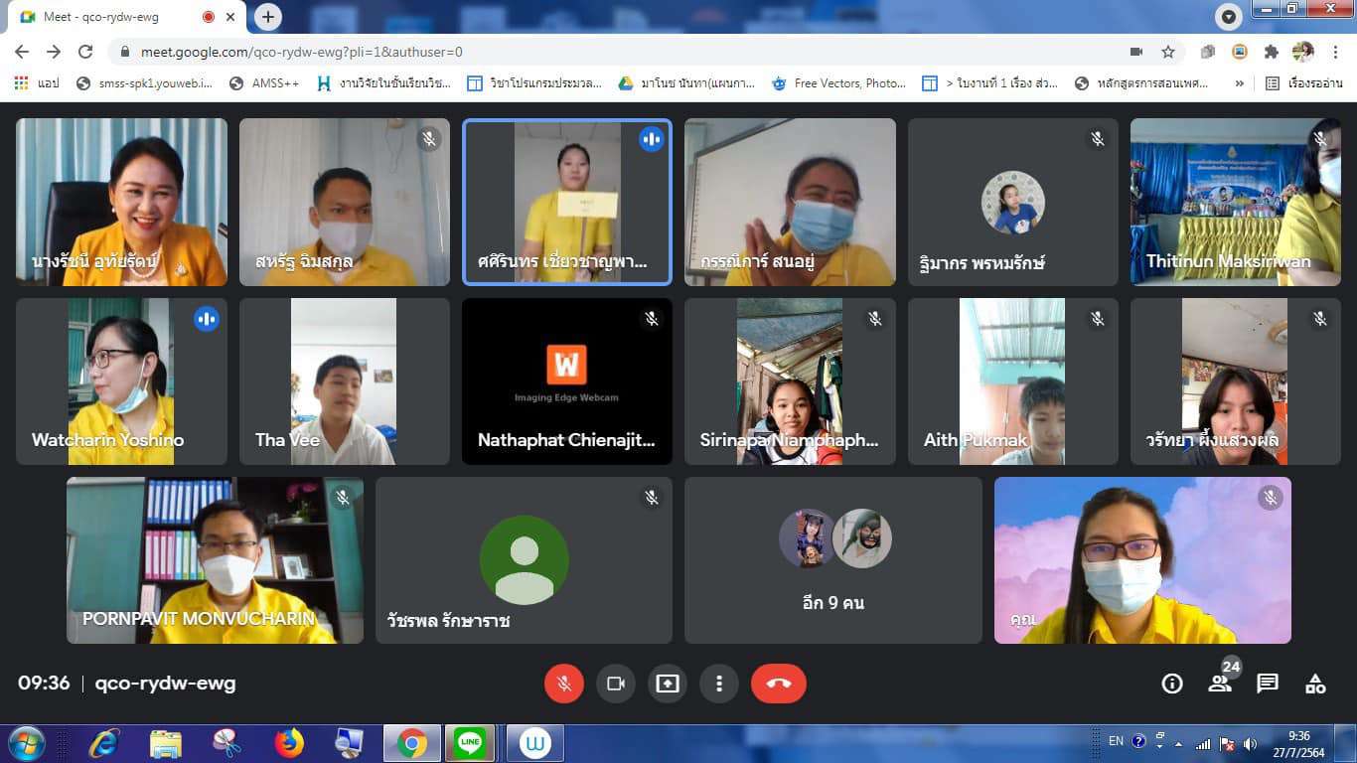
Task: Click the camera permission icon in address bar
Action: click(1136, 52)
